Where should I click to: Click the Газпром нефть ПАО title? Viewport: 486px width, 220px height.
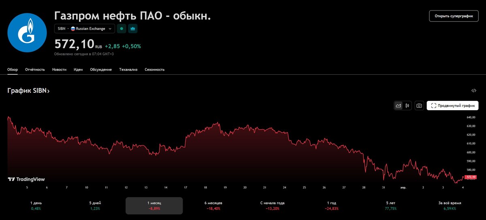(x=132, y=15)
